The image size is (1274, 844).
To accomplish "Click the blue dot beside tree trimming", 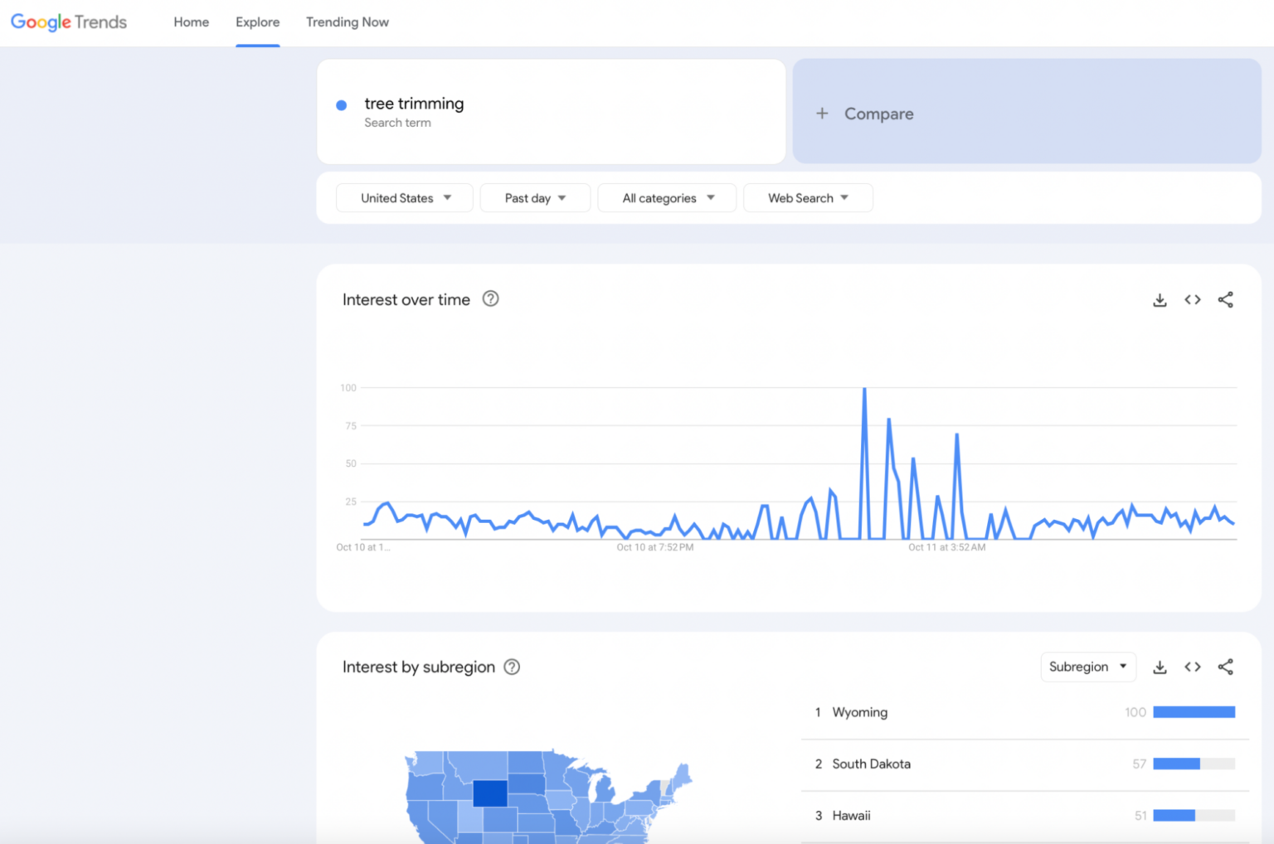I will coord(341,104).
